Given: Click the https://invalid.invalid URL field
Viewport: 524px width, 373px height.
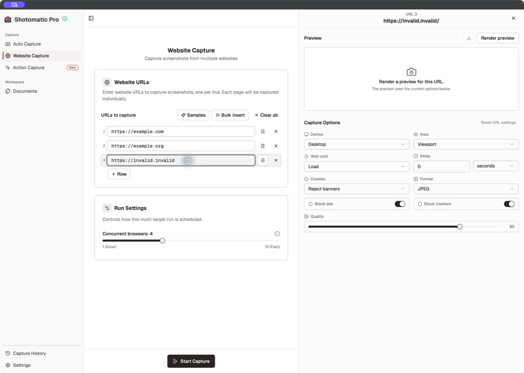Looking at the screenshot, I should 181,160.
